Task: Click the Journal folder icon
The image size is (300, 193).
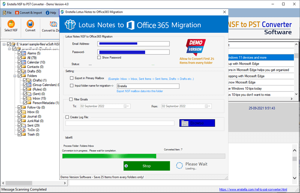Action: (x=24, y=116)
